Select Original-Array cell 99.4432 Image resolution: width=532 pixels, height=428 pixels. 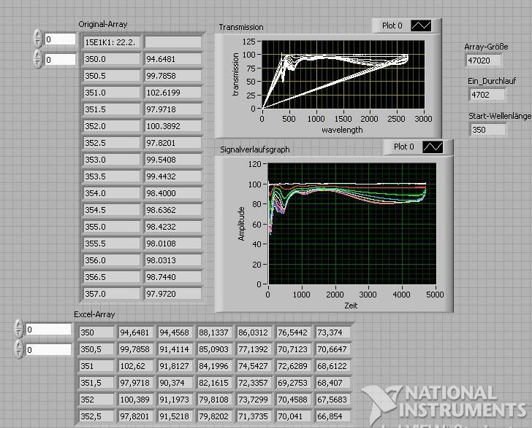pos(173,176)
